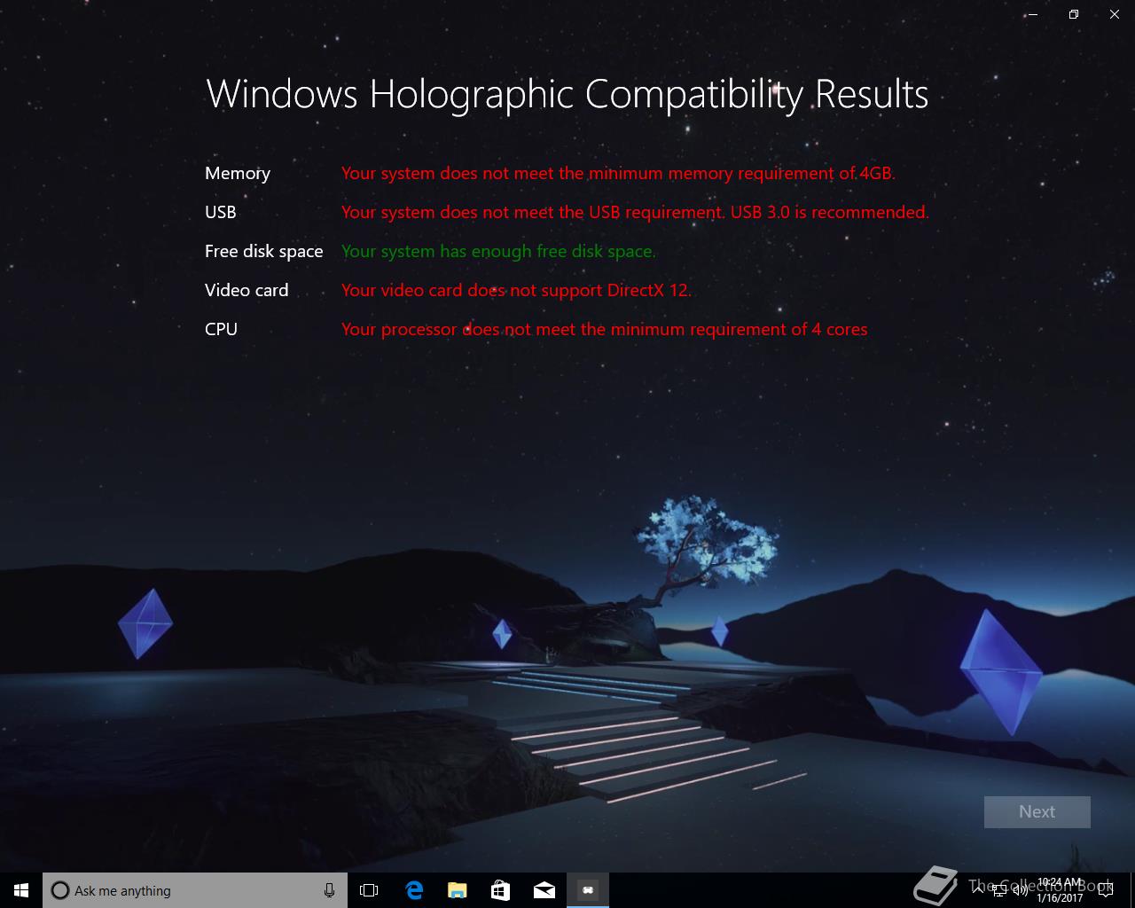1135x908 pixels.
Task: Open Task View from the taskbar
Action: (x=369, y=890)
